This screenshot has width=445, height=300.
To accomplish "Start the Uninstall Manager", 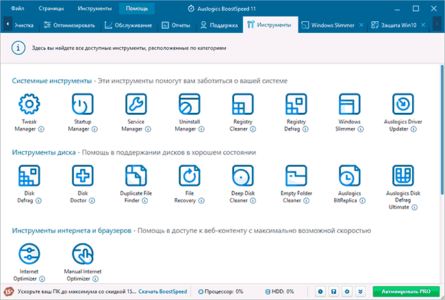I will (x=189, y=104).
